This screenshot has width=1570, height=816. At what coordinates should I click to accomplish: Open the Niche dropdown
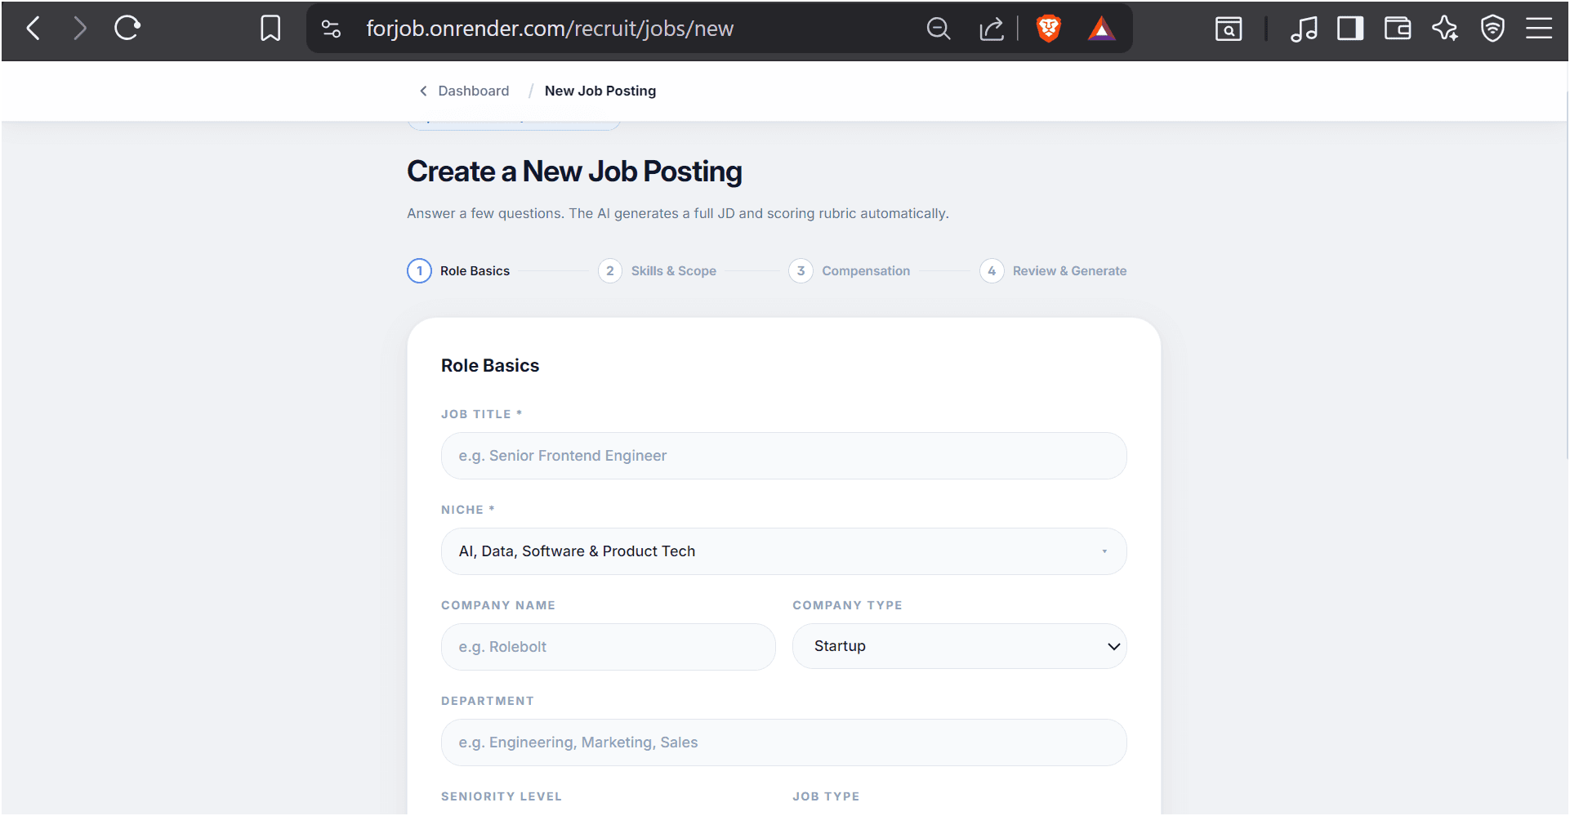click(784, 551)
